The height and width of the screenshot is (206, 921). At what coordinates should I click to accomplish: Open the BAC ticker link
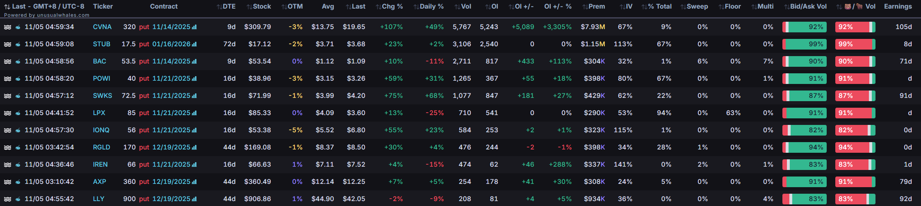point(99,61)
